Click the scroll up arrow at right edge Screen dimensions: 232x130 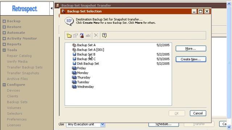tap(229, 4)
